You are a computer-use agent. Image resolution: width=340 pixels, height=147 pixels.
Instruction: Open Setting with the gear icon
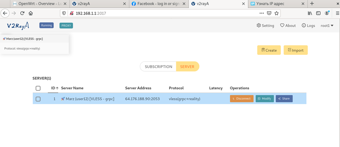(265, 26)
